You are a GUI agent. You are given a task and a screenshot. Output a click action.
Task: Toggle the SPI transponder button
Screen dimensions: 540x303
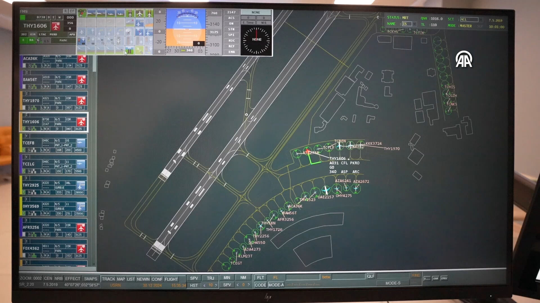(231, 35)
